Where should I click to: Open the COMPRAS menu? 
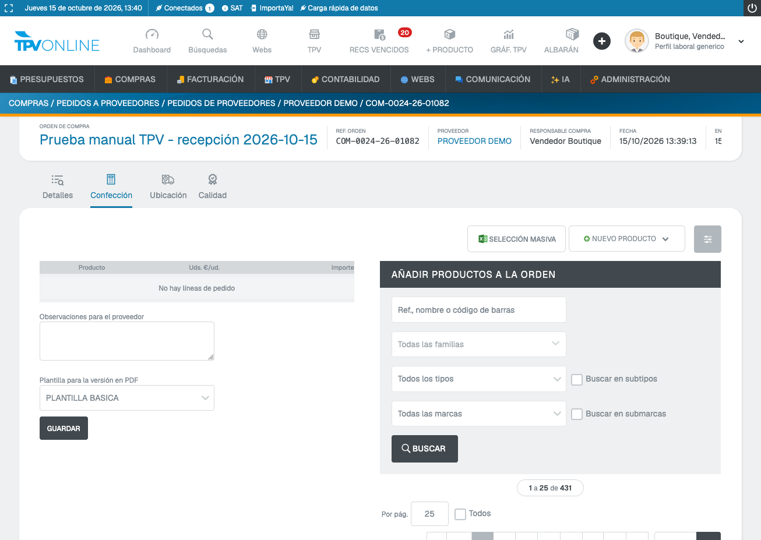(x=130, y=79)
